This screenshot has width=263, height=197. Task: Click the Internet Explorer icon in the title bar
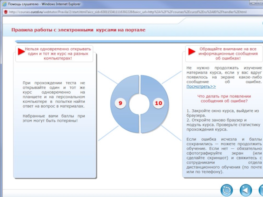(5, 4)
